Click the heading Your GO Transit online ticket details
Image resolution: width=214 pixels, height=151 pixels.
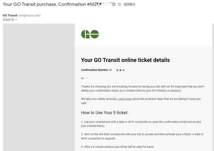coord(125,60)
